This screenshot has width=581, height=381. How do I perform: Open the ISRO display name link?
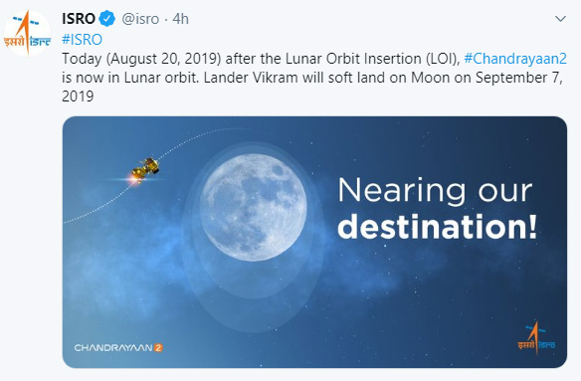pyautogui.click(x=79, y=19)
